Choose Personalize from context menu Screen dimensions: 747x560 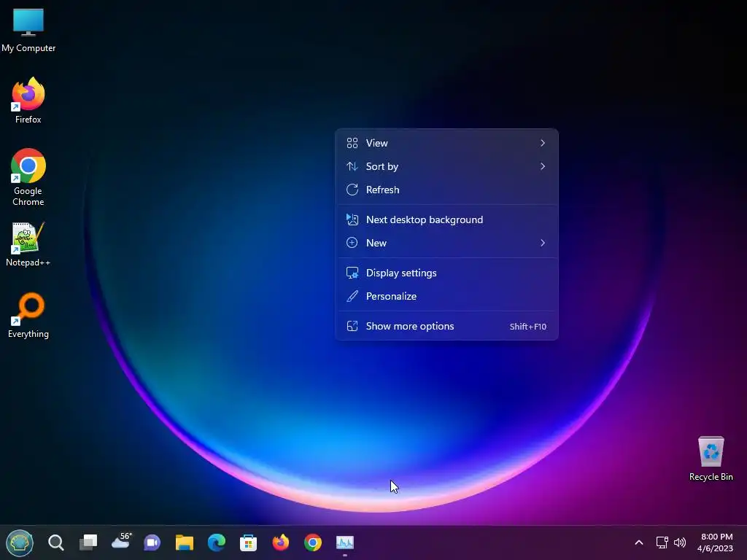tap(446, 296)
